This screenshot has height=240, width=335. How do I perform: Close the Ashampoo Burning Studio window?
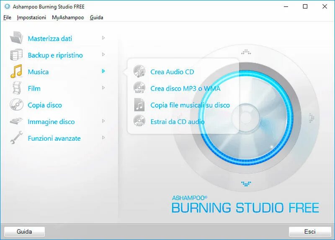point(325,7)
